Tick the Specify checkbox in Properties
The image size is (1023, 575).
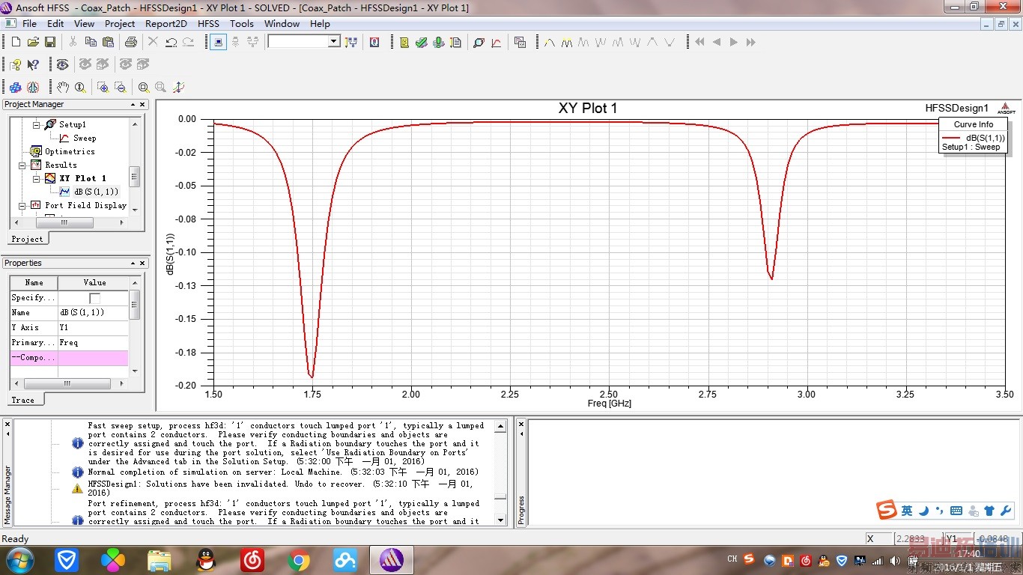tap(94, 298)
